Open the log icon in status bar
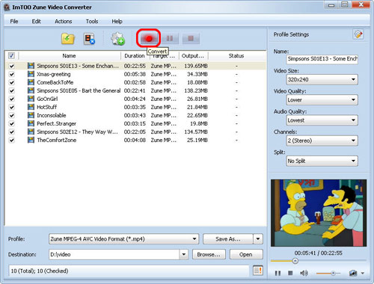This screenshot has width=374, height=284. (258, 271)
